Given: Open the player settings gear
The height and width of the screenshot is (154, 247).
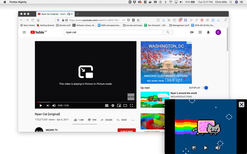Looking at the screenshot, I should coord(113,105).
